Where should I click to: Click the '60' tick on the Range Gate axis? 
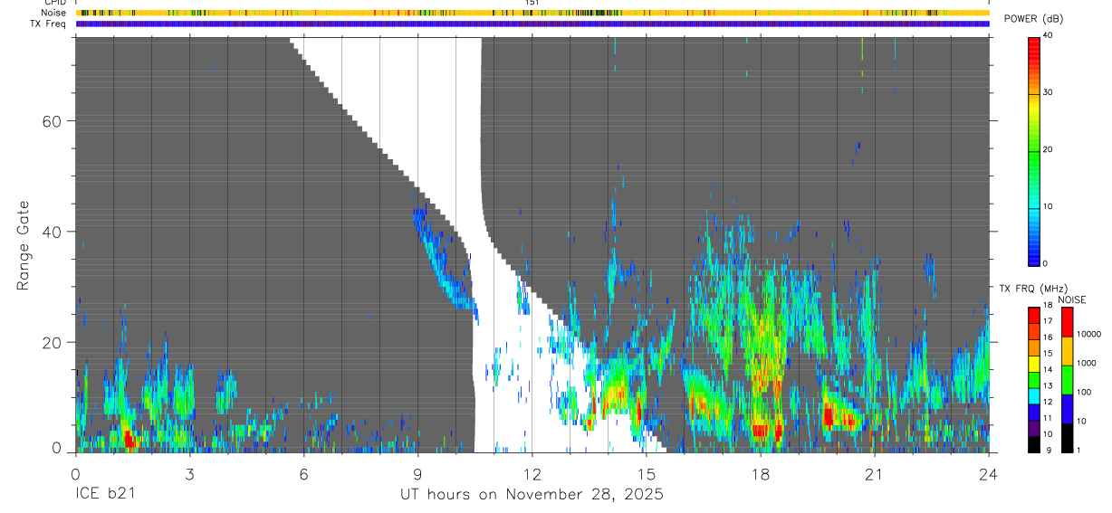[x=53, y=121]
